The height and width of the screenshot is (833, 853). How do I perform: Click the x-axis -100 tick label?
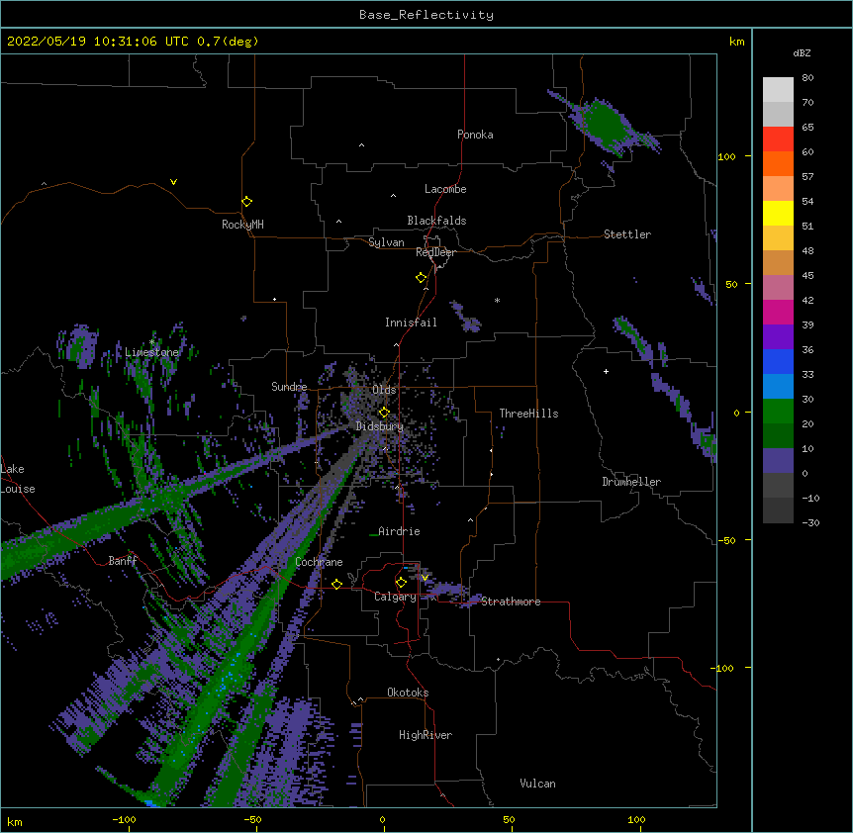125,819
